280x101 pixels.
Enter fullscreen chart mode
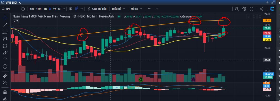click(x=252, y=9)
